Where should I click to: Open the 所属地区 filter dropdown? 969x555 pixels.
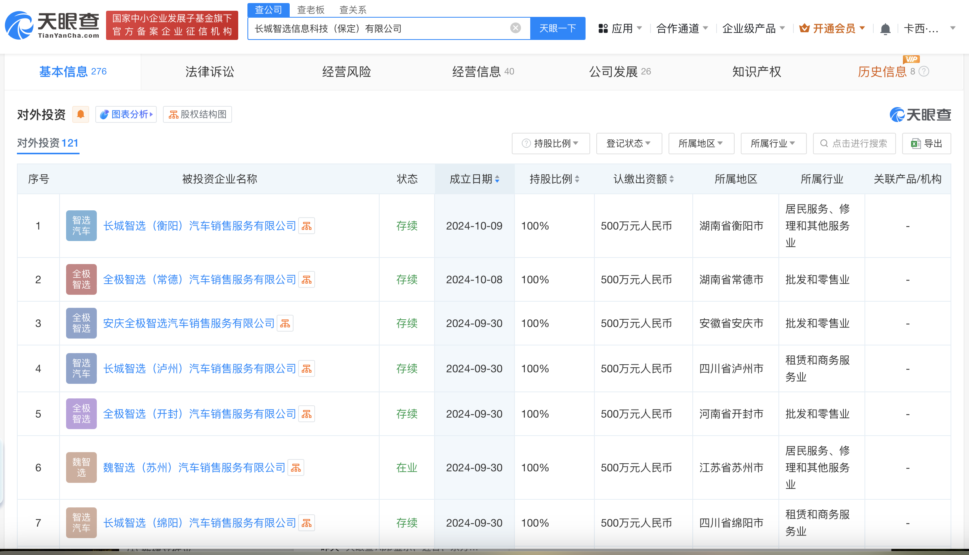click(701, 144)
